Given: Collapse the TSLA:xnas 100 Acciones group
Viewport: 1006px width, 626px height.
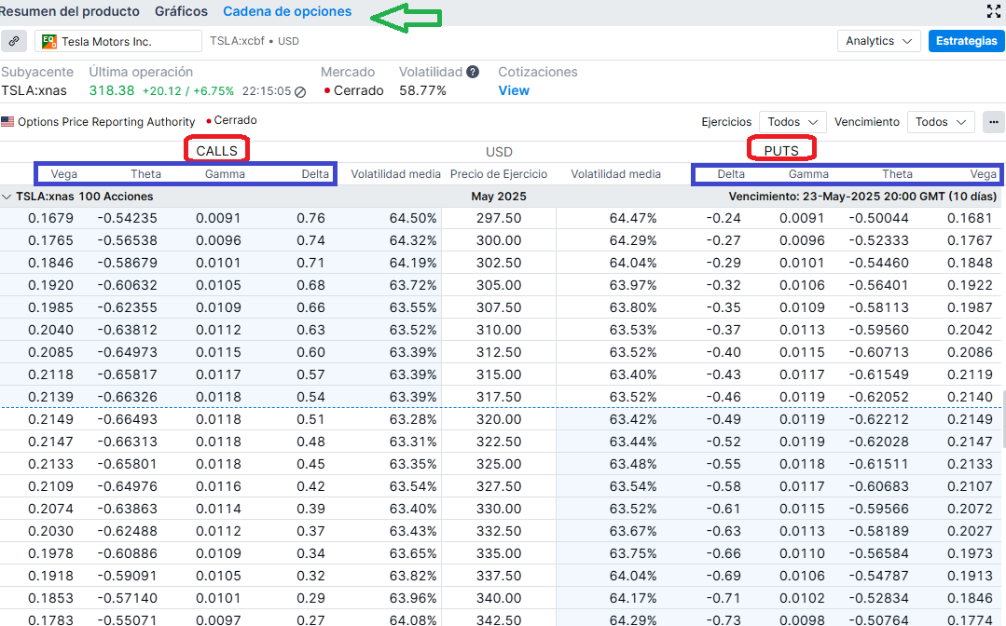Looking at the screenshot, I should click(7, 197).
